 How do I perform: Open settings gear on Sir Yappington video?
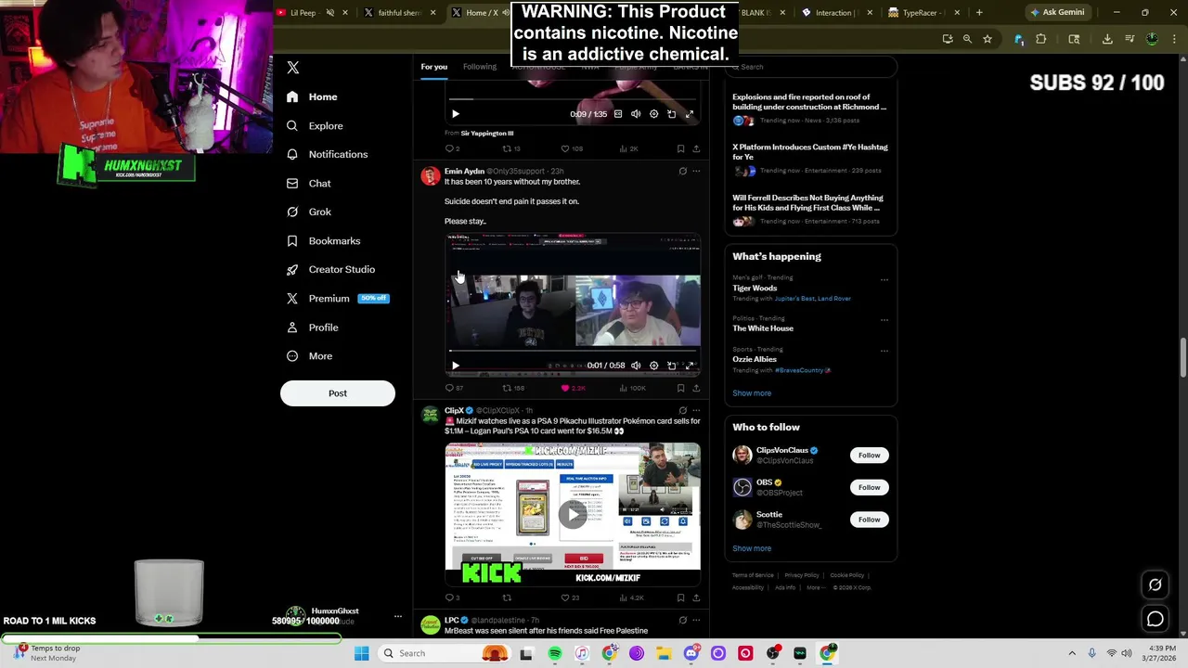click(x=653, y=114)
